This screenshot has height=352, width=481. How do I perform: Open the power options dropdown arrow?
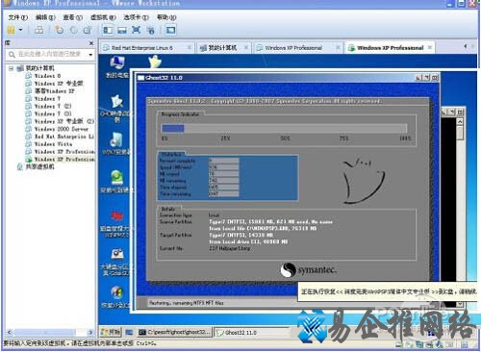(x=21, y=30)
